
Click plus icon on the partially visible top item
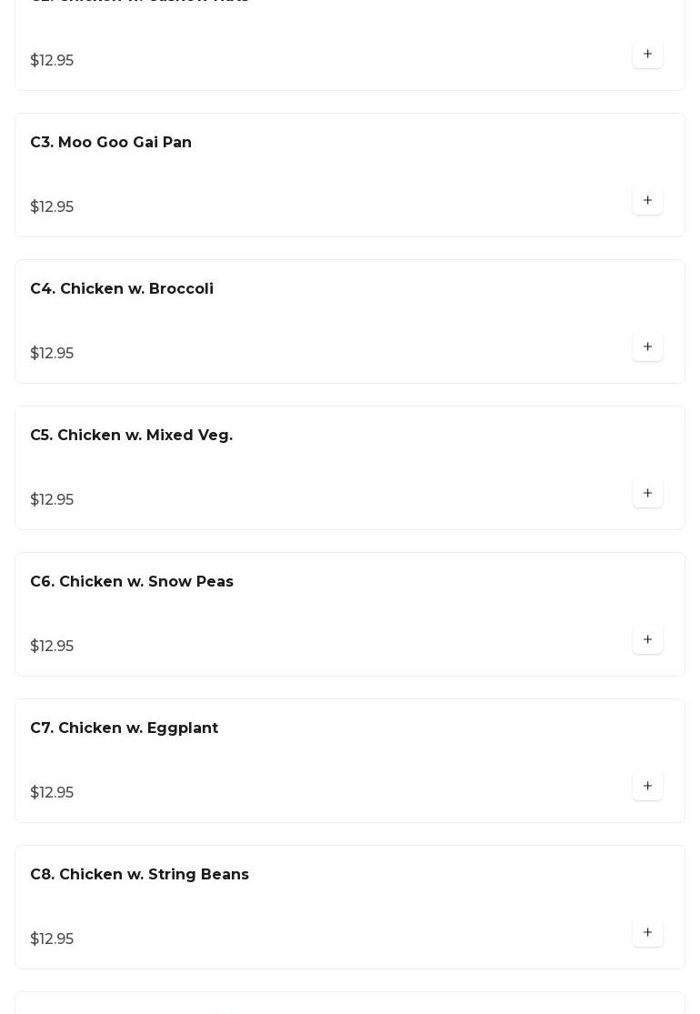coord(647,54)
